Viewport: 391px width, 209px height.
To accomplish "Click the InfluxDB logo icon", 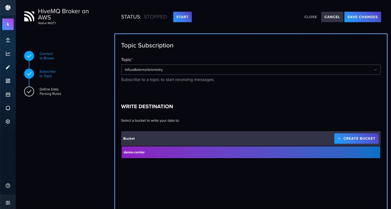I will coord(8,8).
